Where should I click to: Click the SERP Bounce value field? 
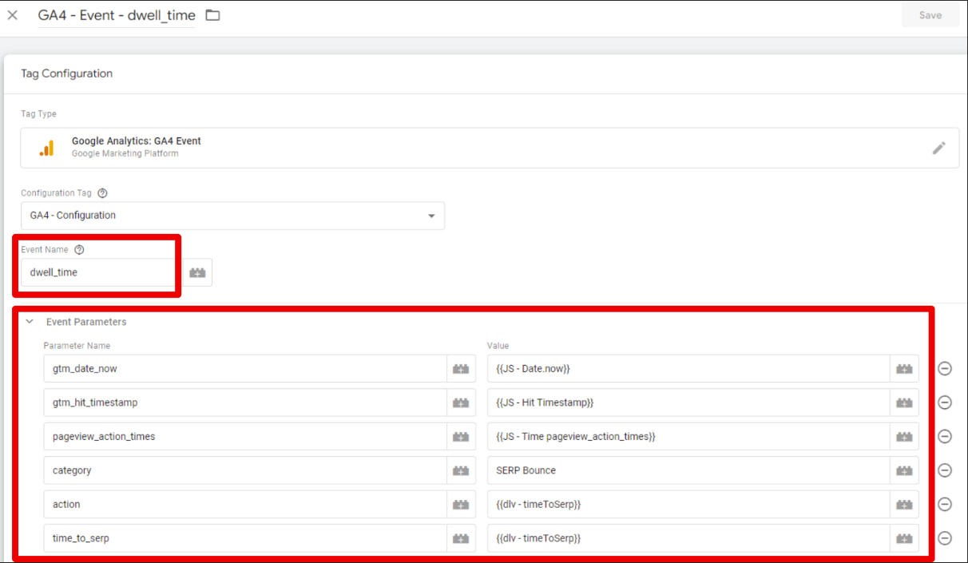click(688, 470)
